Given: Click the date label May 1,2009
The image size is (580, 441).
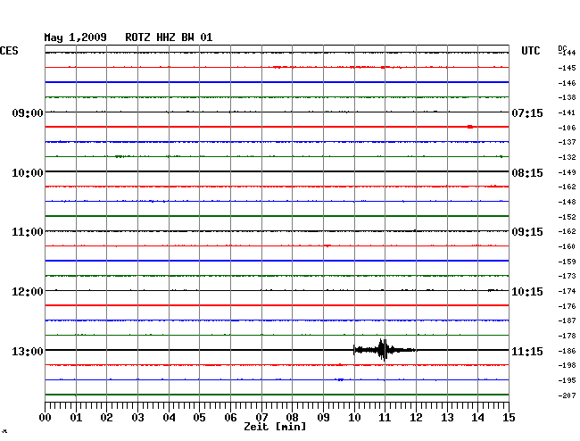Looking at the screenshot, I should click(75, 37).
